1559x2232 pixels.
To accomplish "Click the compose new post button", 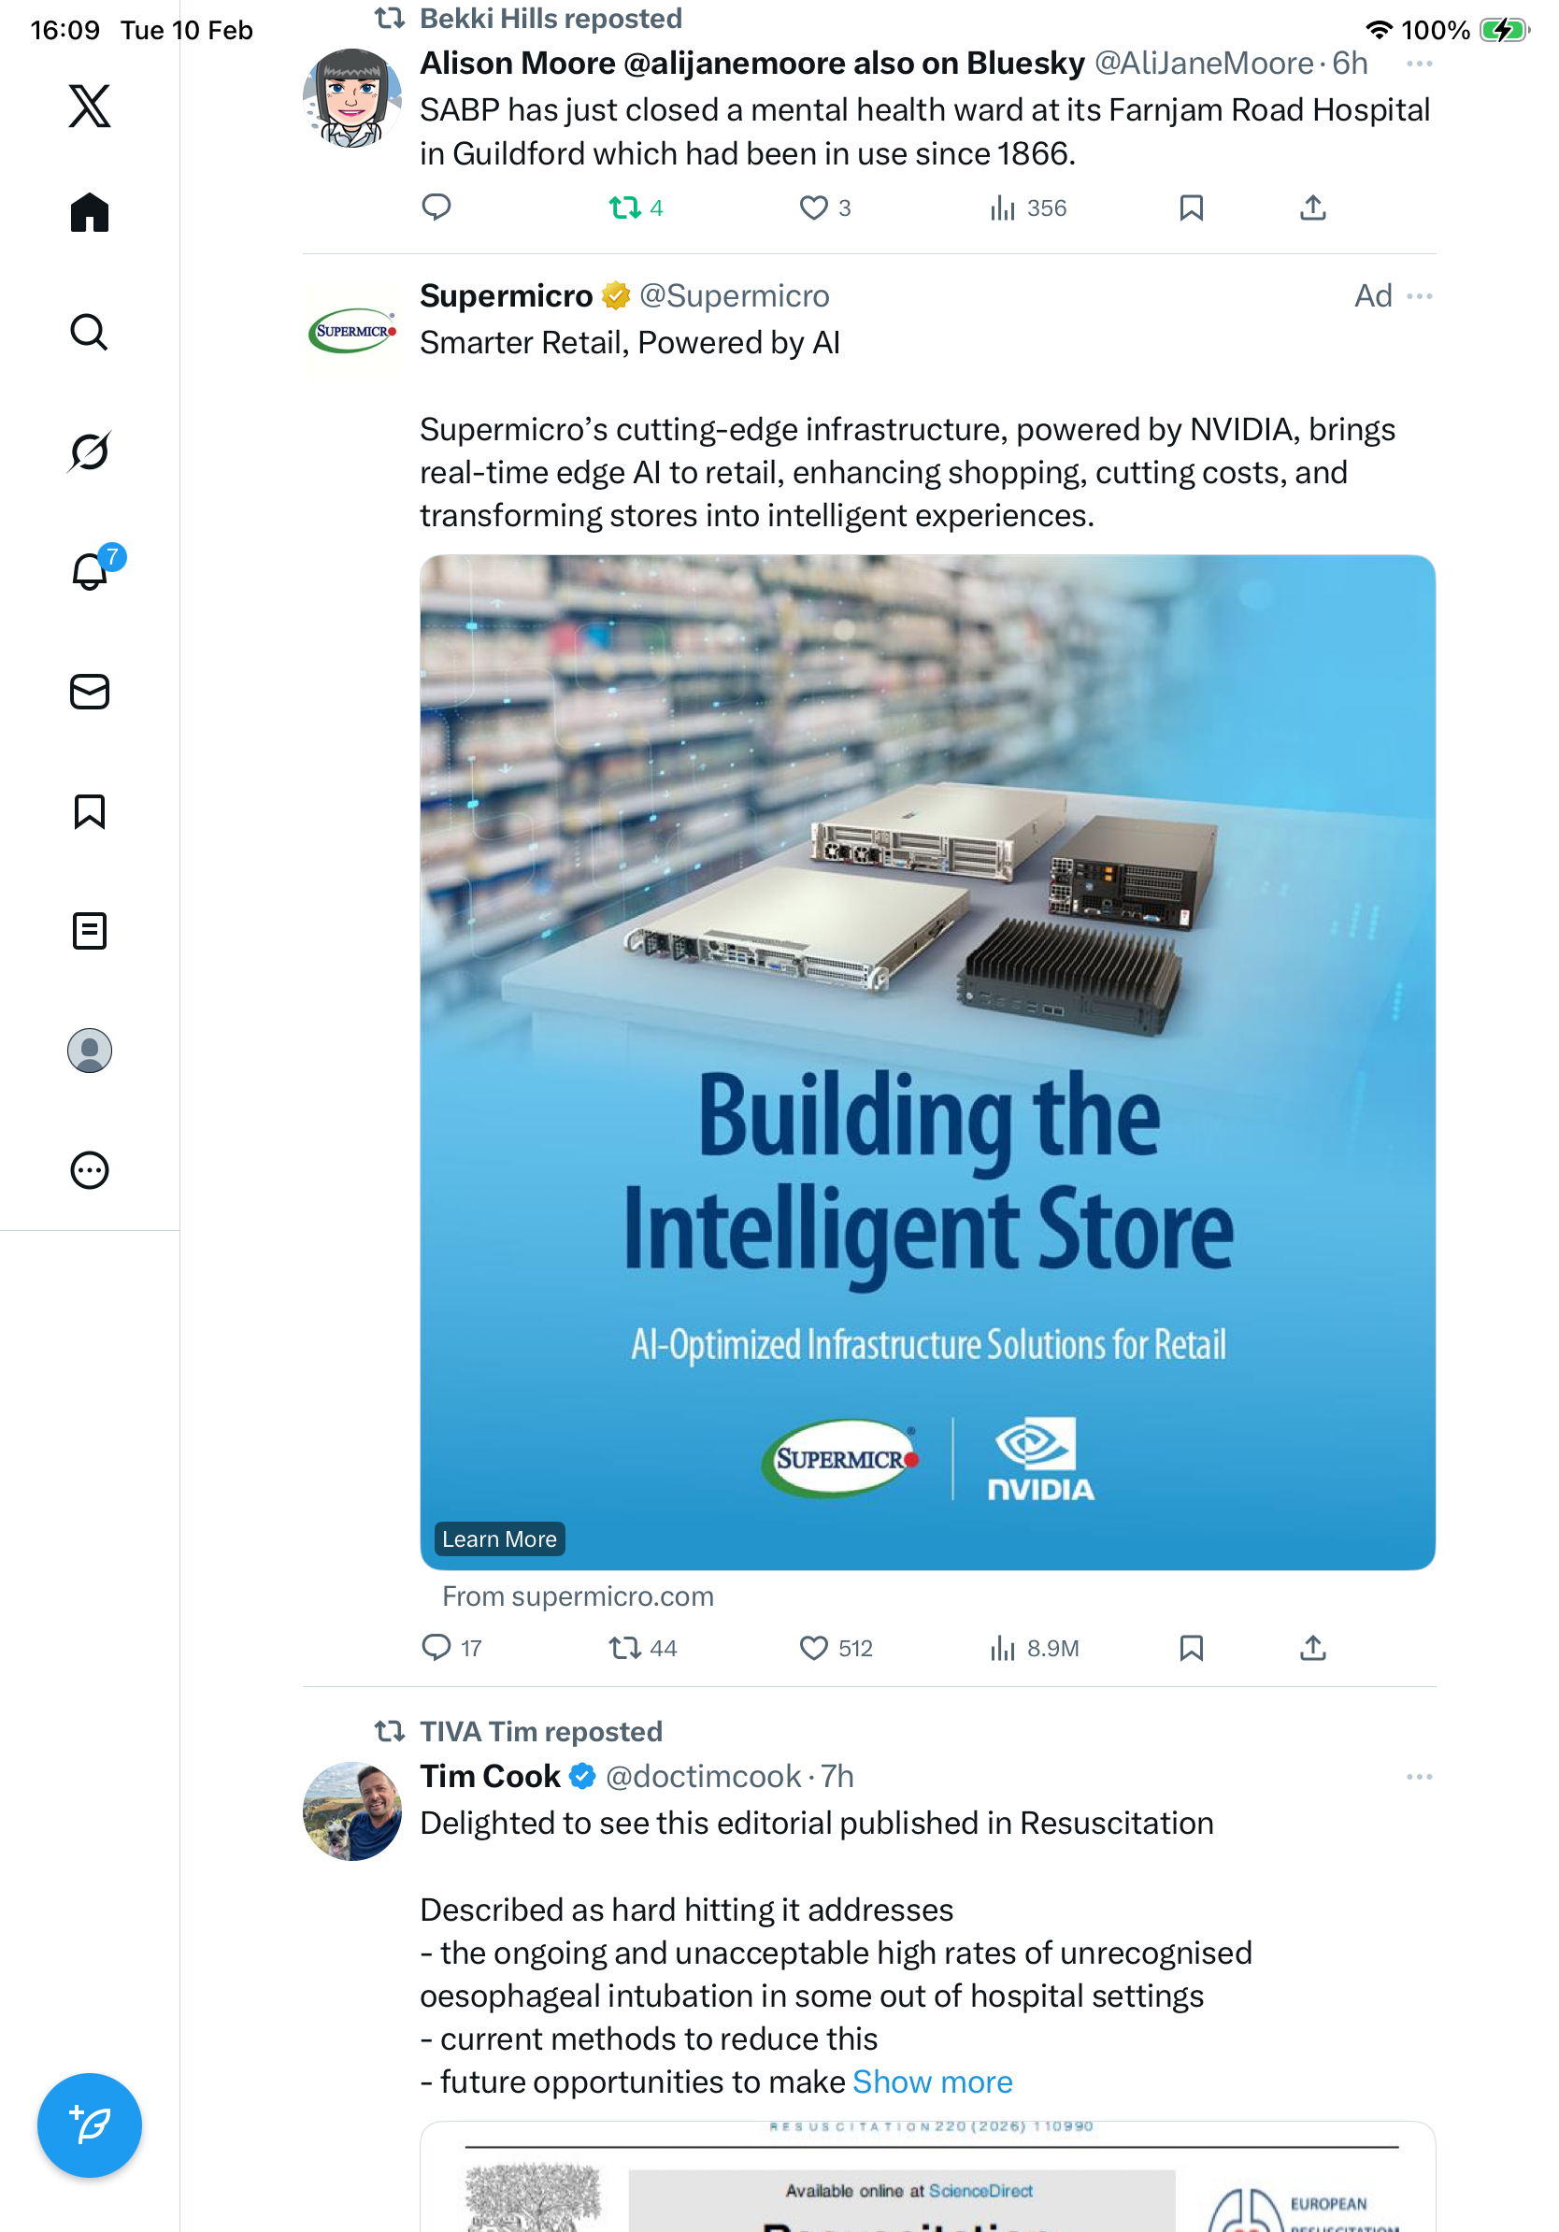I will [x=90, y=2125].
